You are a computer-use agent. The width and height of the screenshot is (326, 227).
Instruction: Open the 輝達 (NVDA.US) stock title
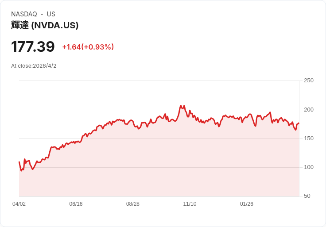coord(45,25)
